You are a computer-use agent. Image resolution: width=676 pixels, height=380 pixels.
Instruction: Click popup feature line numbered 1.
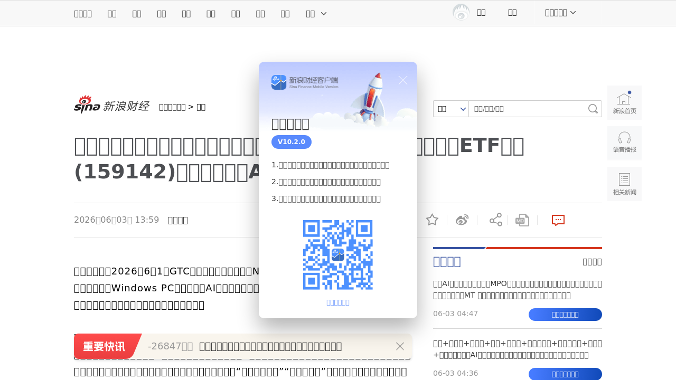tap(331, 165)
